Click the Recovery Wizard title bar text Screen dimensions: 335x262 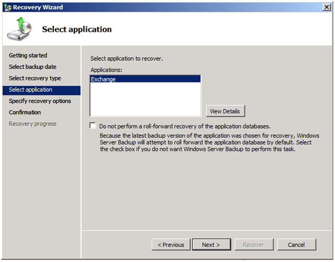pyautogui.click(x=38, y=7)
